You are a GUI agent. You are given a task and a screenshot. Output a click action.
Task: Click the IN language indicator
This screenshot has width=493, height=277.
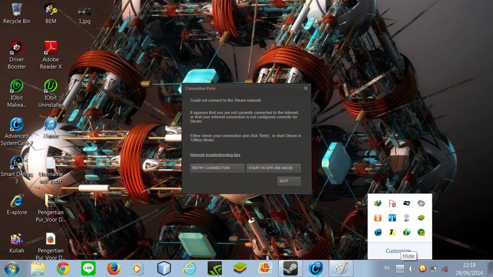(x=387, y=268)
